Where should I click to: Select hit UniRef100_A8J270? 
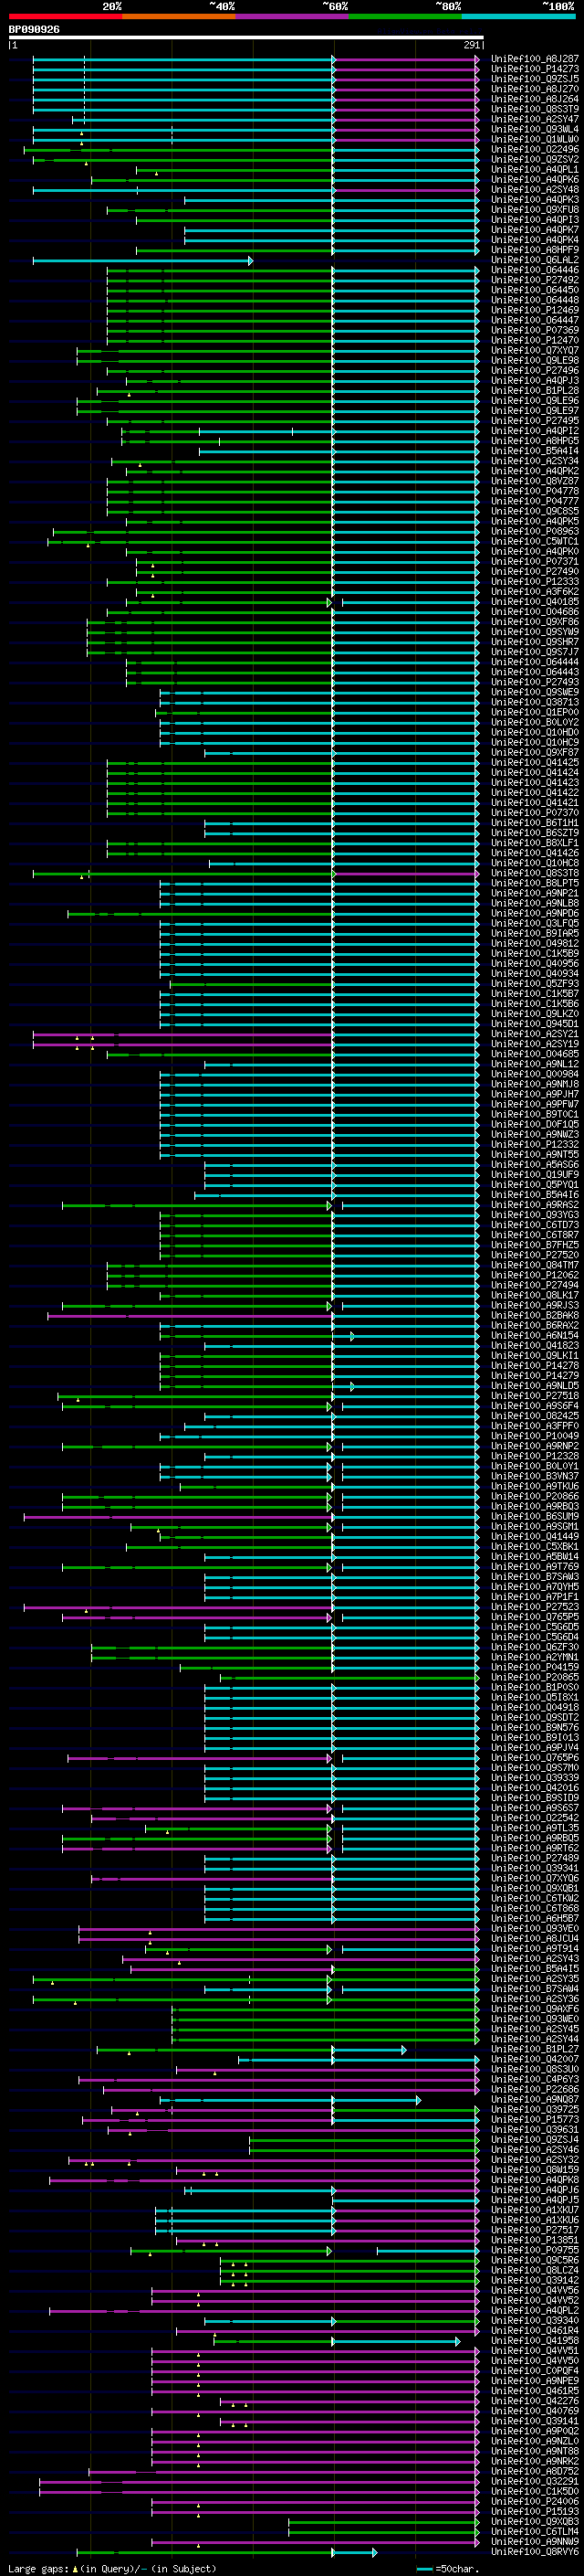(535, 89)
